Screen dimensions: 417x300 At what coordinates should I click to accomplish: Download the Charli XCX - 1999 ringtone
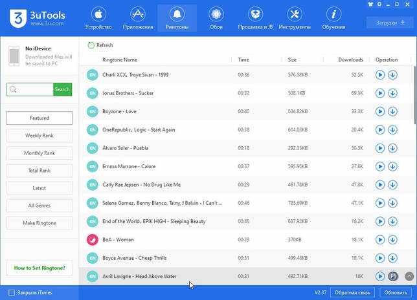click(392, 75)
